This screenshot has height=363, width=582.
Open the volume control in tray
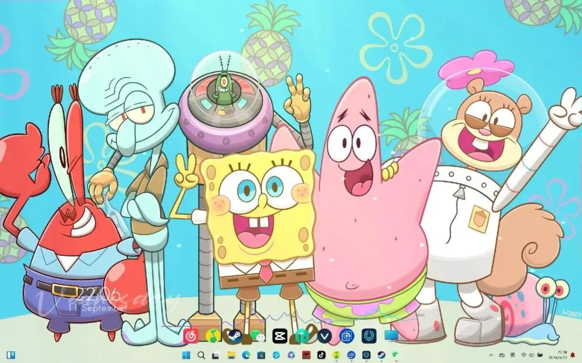[532, 355]
